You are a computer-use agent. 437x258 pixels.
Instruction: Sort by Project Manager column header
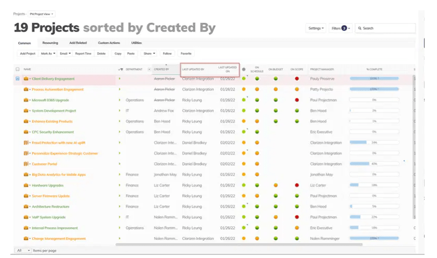[322, 69]
